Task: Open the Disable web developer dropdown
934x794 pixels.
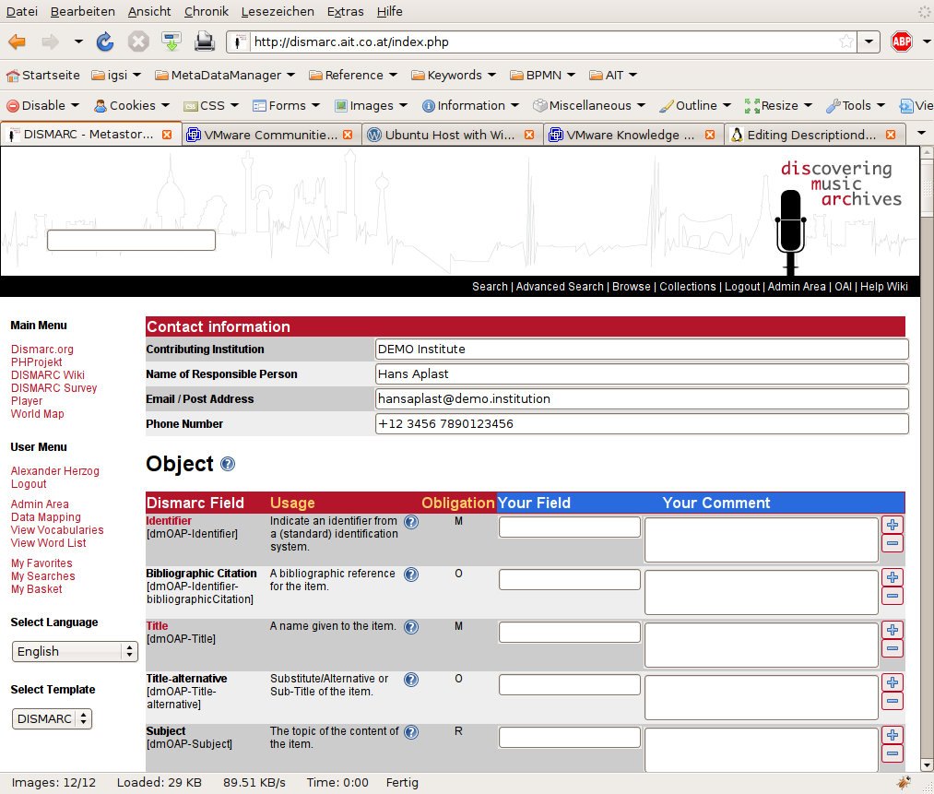Action: click(43, 105)
